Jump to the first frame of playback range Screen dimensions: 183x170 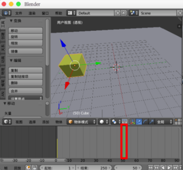point(150,168)
